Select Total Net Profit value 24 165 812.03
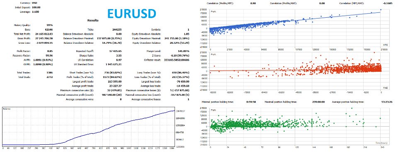398x153 pixels. [x=44, y=34]
